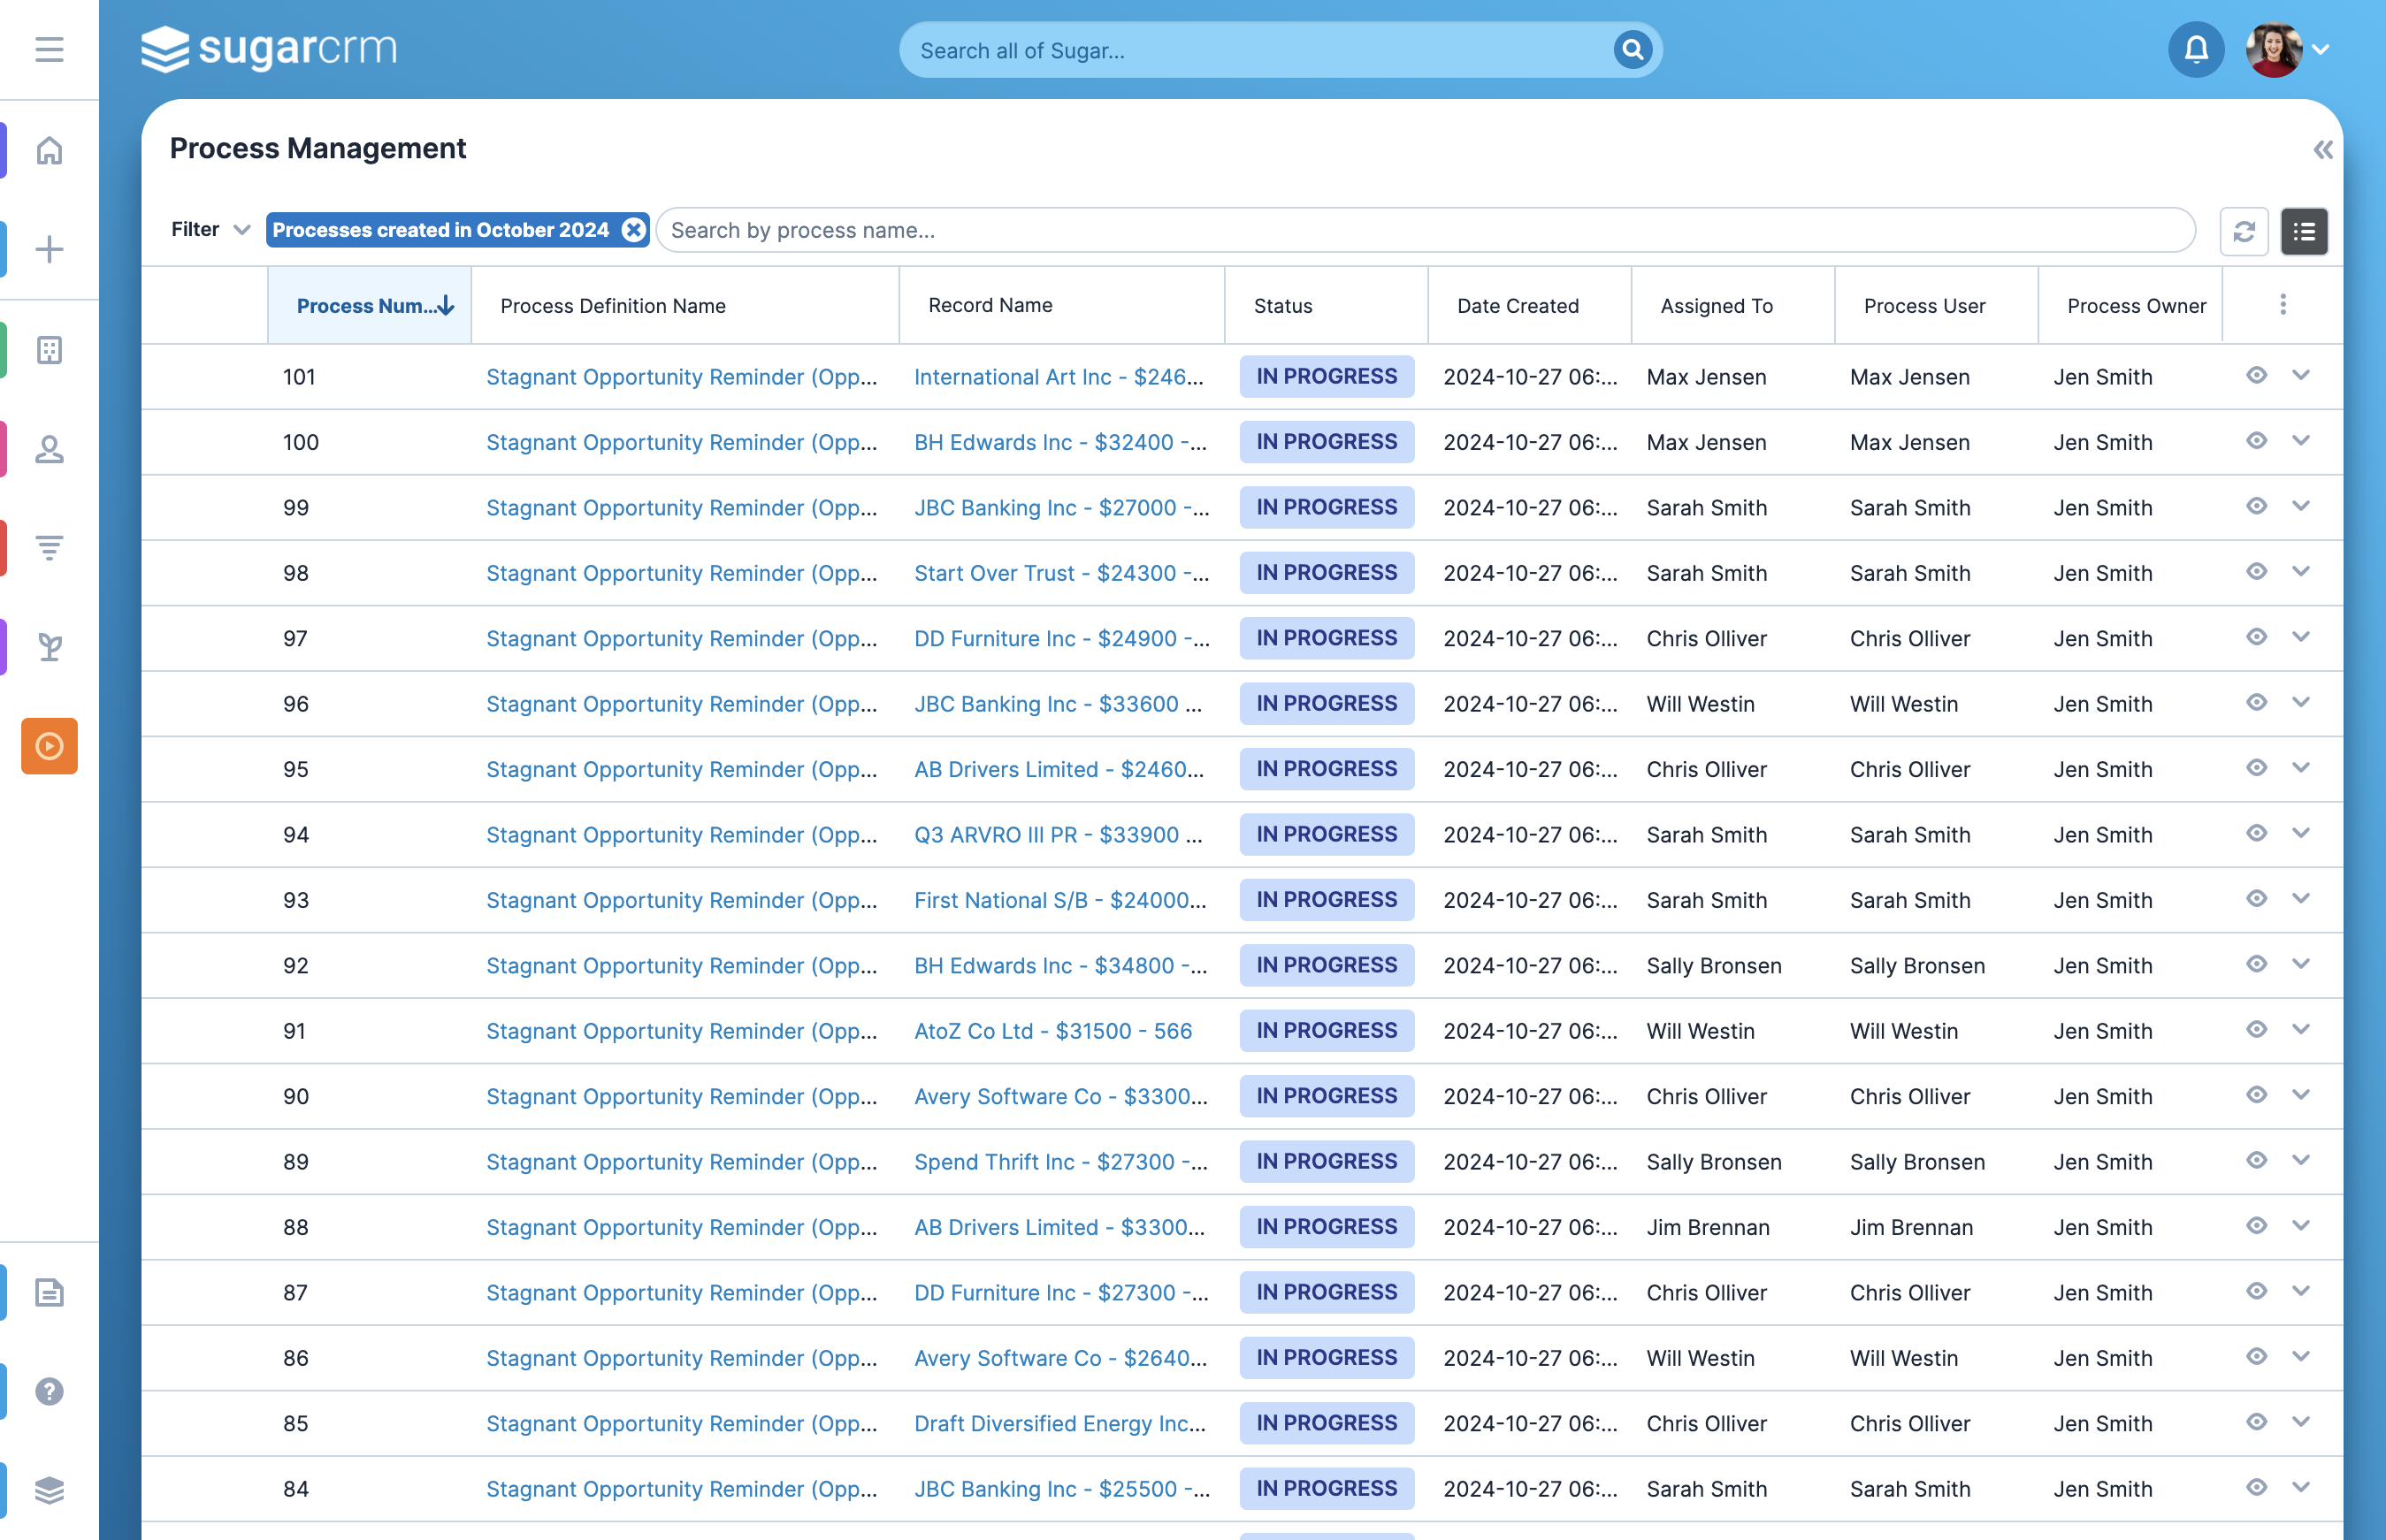2386x1540 pixels.
Task: Click the SugarCRM logo
Action: coord(268,49)
